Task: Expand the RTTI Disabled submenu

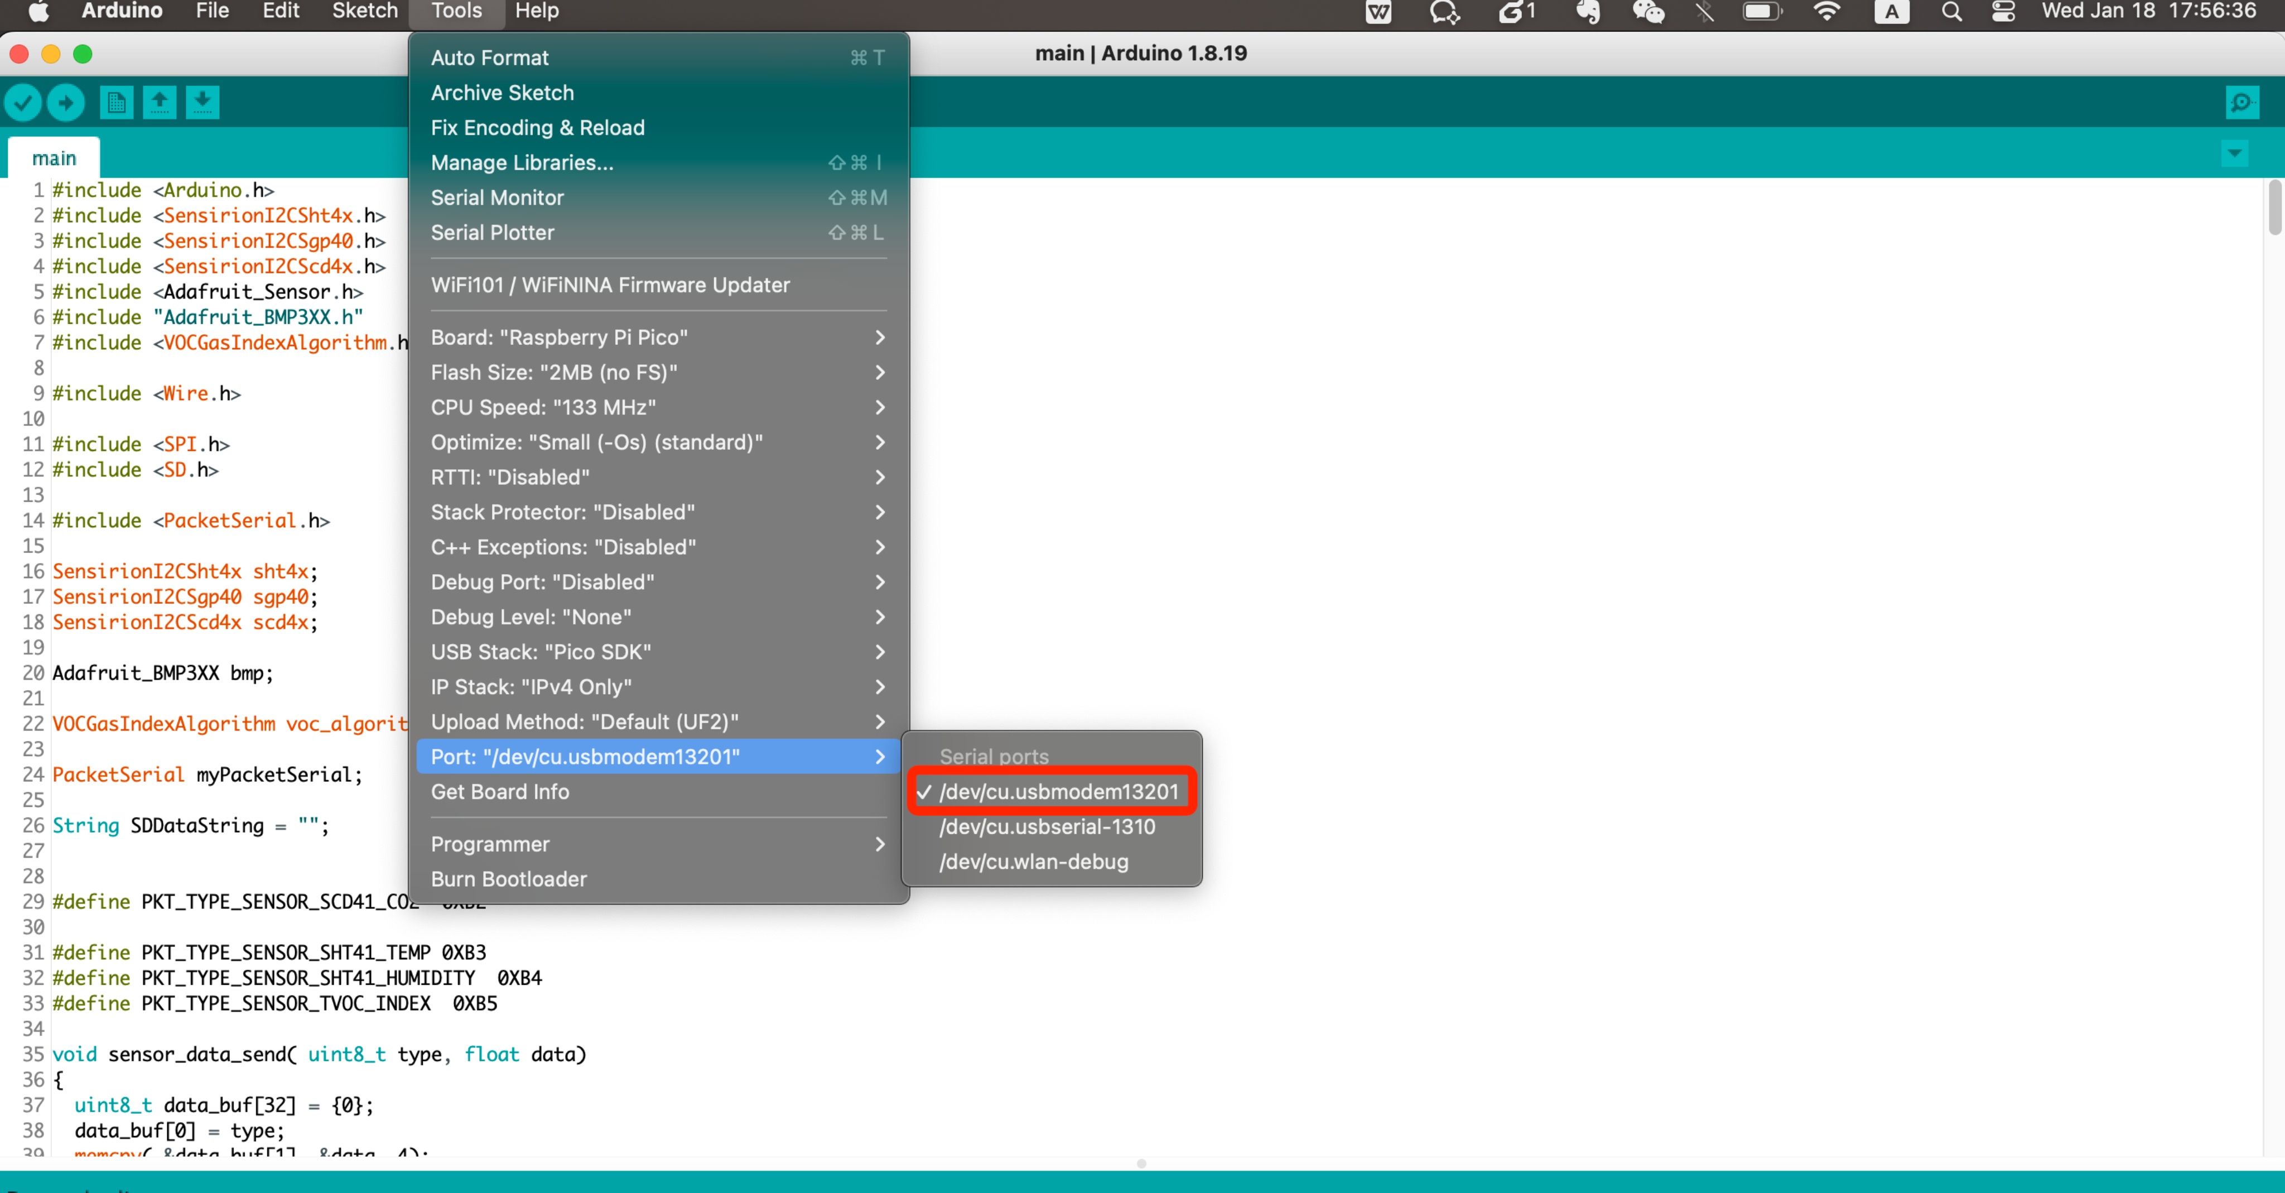Action: [x=658, y=477]
